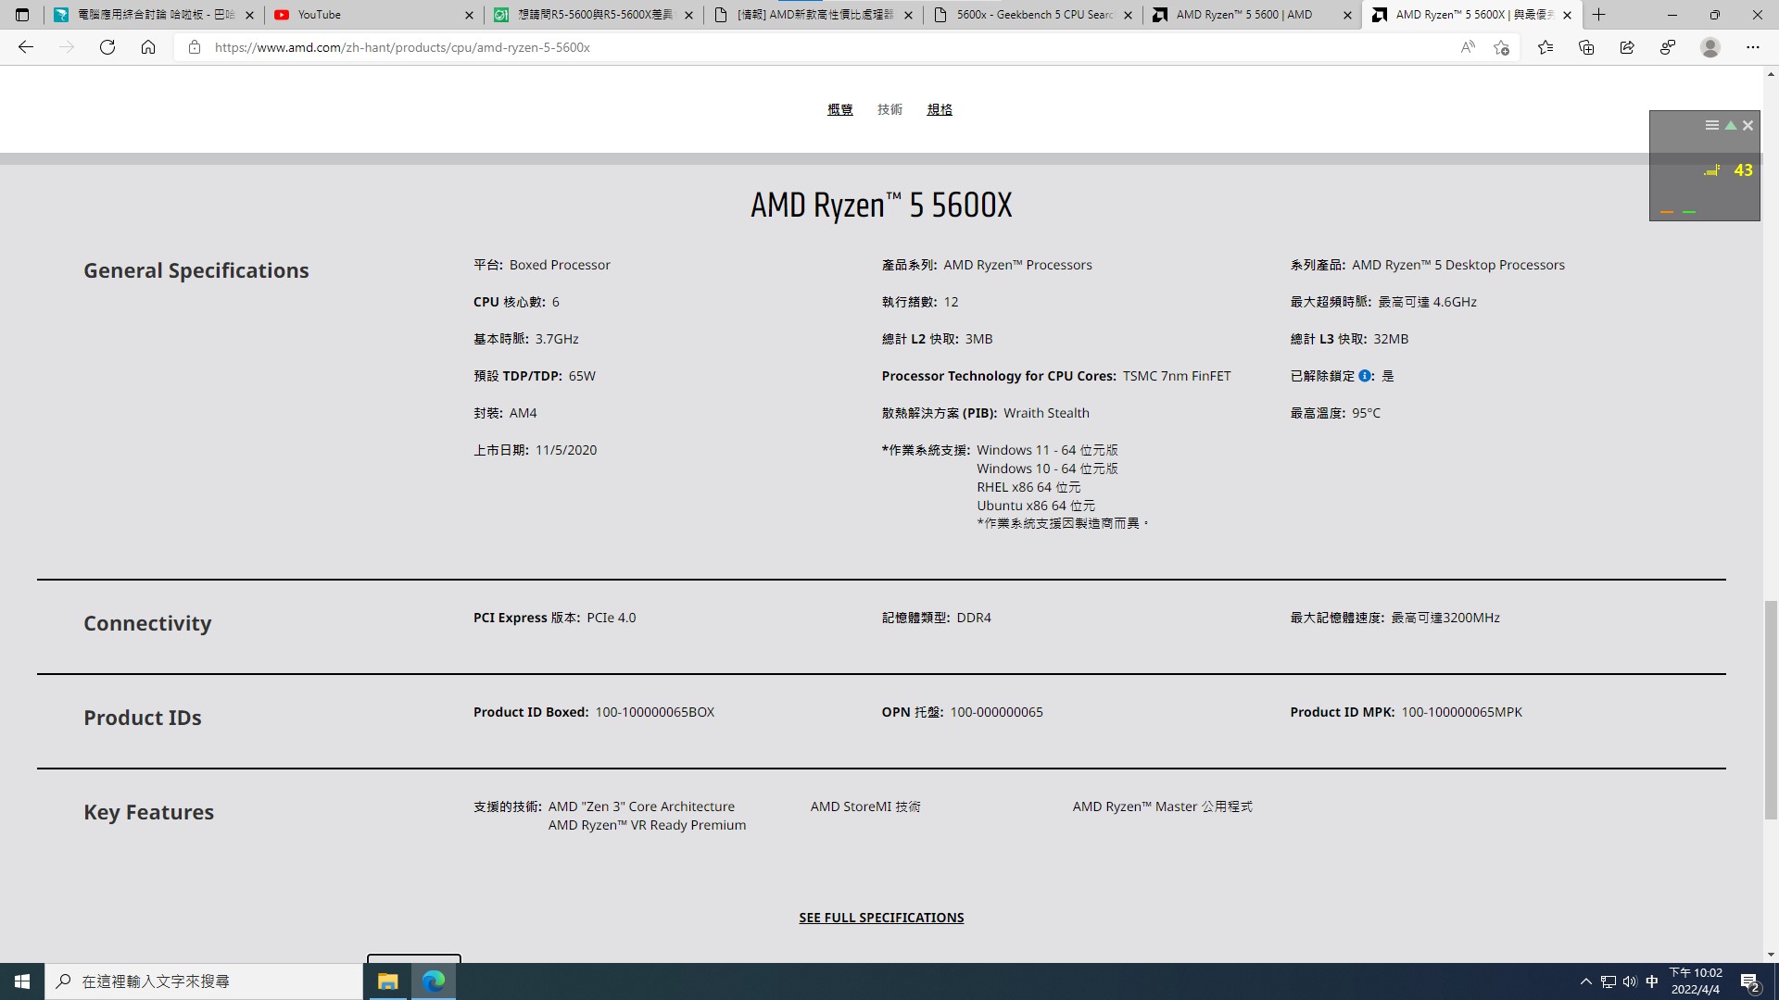Viewport: 1779px width, 1000px height.
Task: Share the current page
Action: [x=1628, y=47]
